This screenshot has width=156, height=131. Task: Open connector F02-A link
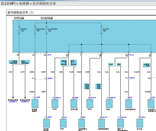pyautogui.click(x=143, y=117)
